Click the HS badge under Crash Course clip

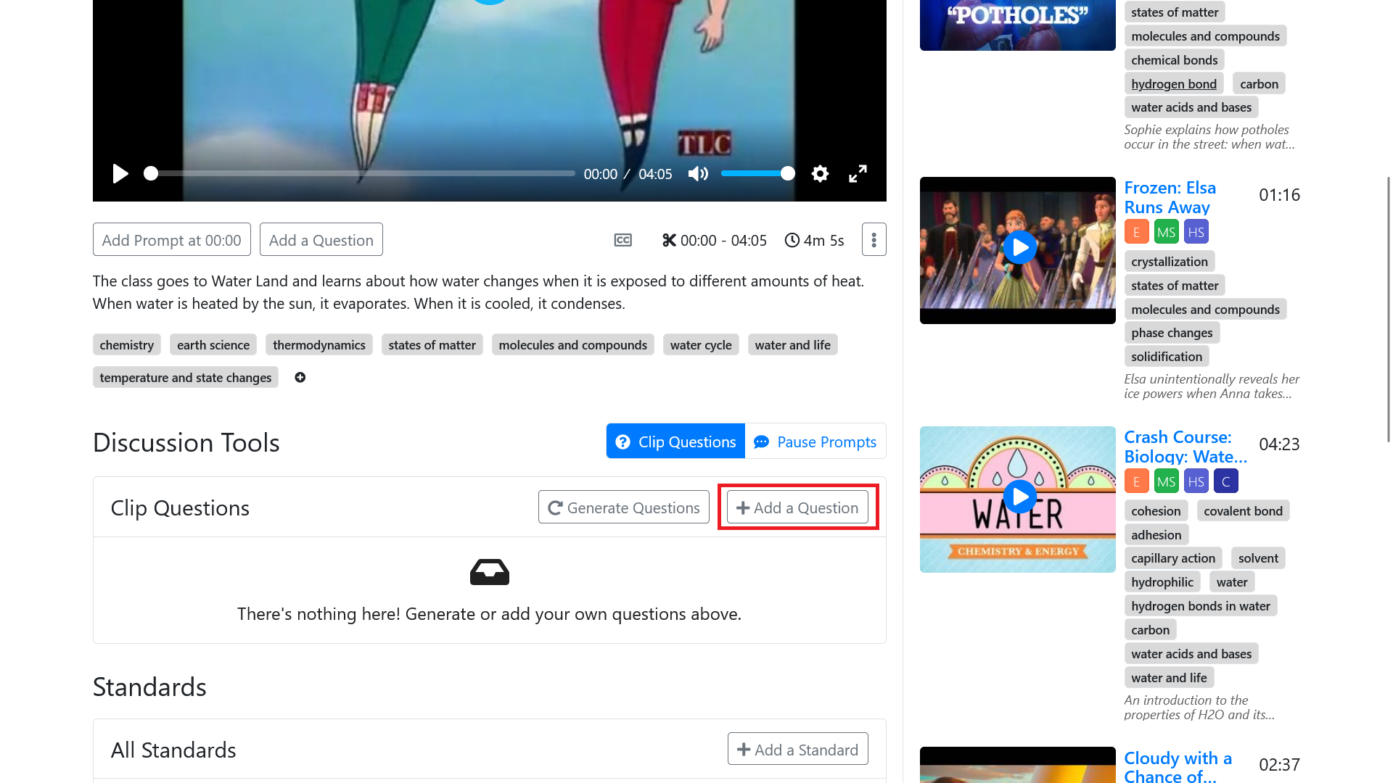coord(1196,481)
